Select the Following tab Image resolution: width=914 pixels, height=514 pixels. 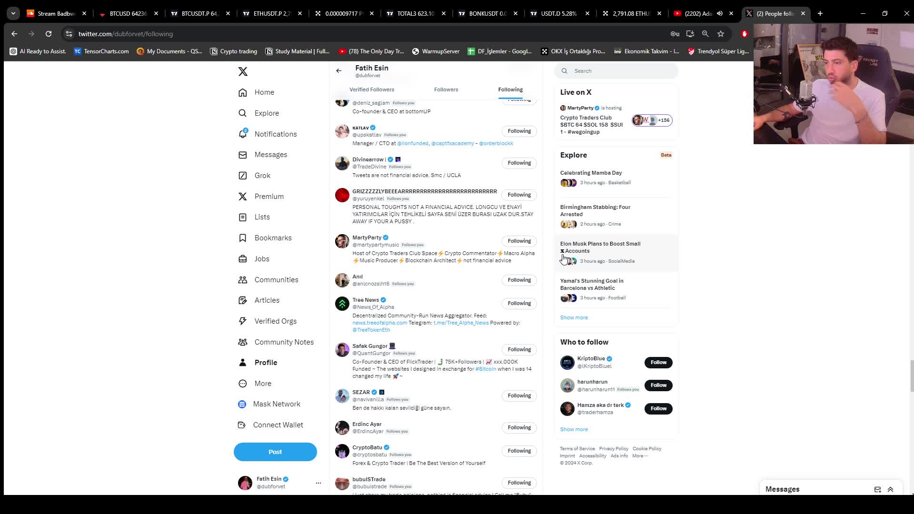pos(510,89)
